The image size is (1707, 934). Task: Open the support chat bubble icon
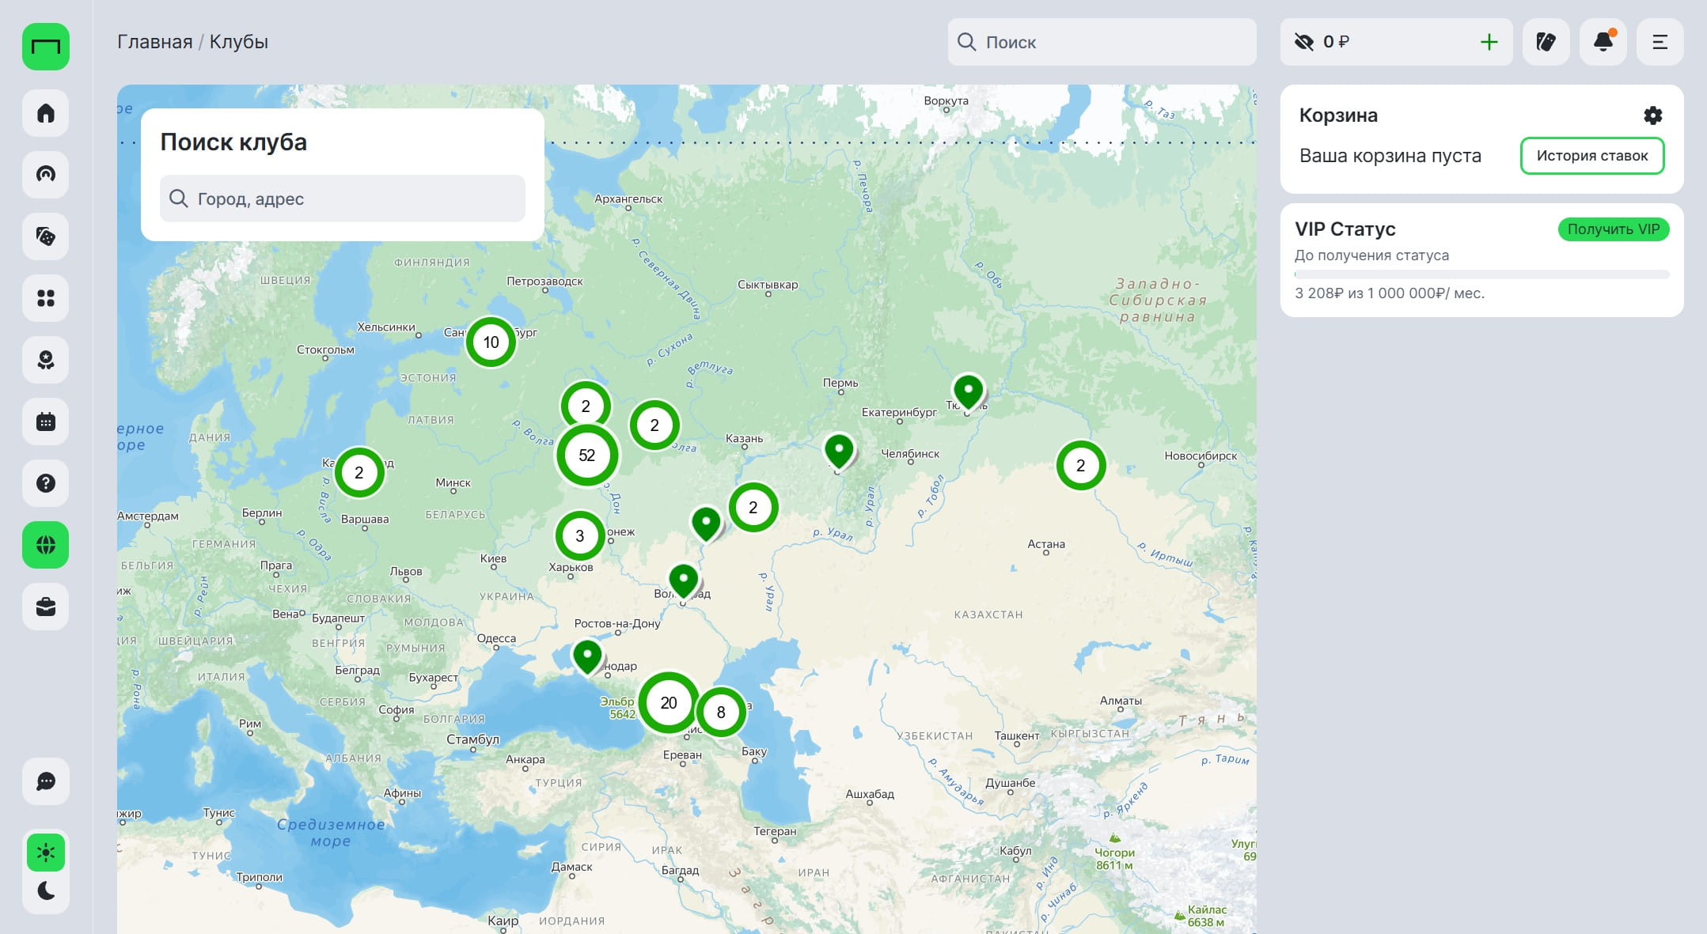[46, 781]
